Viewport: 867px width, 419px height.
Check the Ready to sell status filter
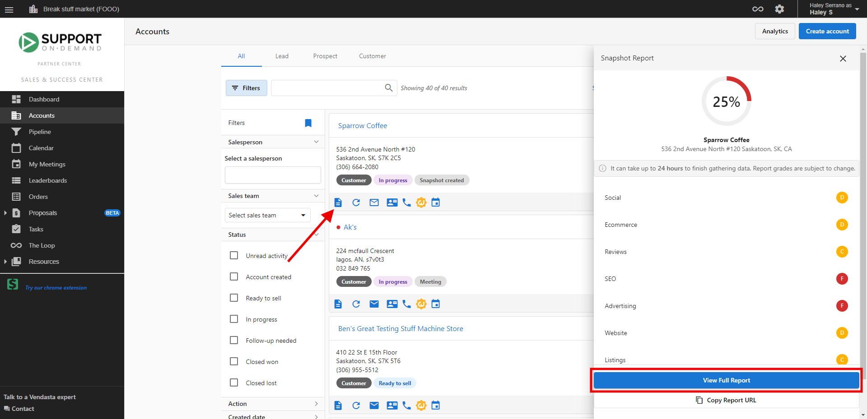coord(233,298)
